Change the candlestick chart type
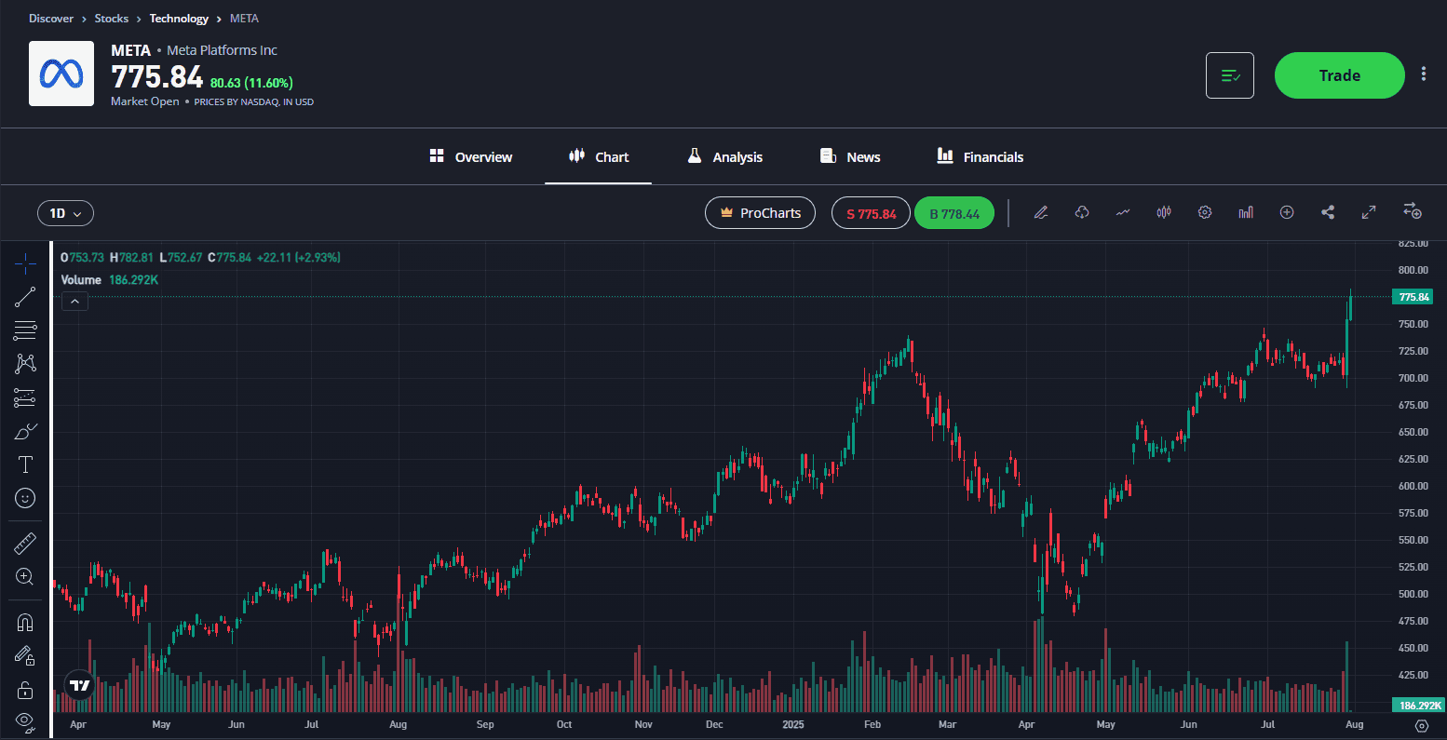Image resolution: width=1447 pixels, height=740 pixels. (1164, 213)
